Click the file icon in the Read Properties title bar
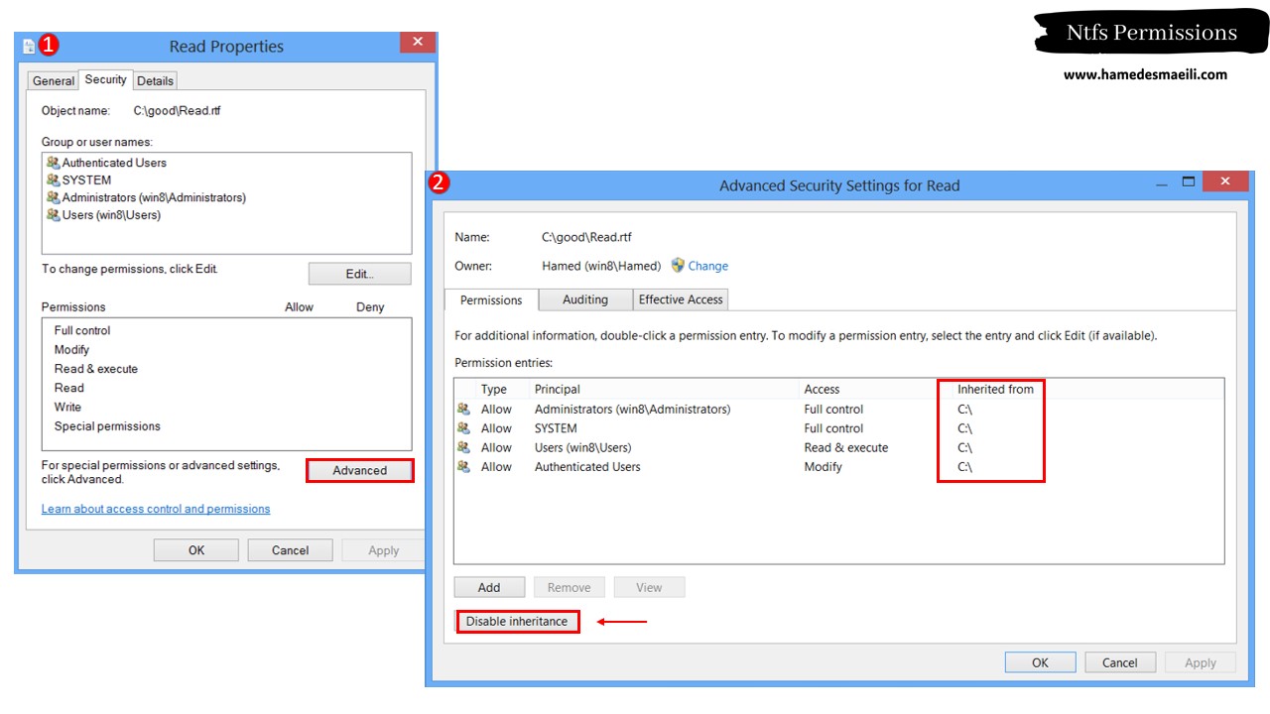This screenshot has height=714, width=1270. [x=29, y=47]
